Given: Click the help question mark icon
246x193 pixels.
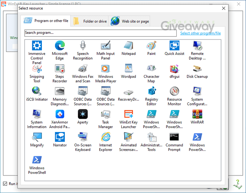Looking at the screenshot, I should click(237, 184).
